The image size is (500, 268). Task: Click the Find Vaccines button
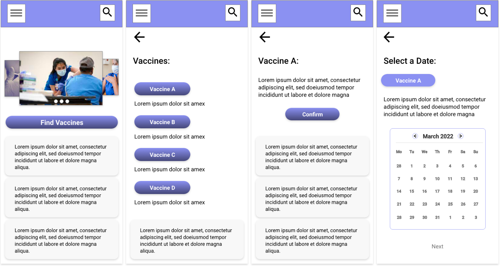62,123
